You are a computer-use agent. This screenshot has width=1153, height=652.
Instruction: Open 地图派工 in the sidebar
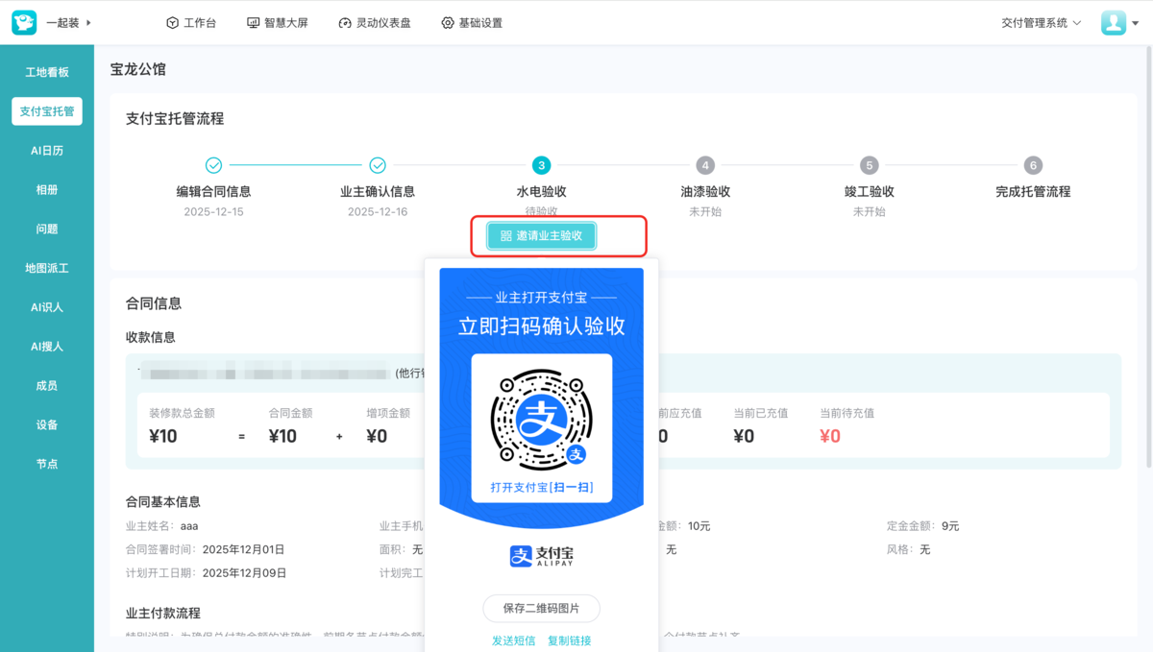coord(47,268)
